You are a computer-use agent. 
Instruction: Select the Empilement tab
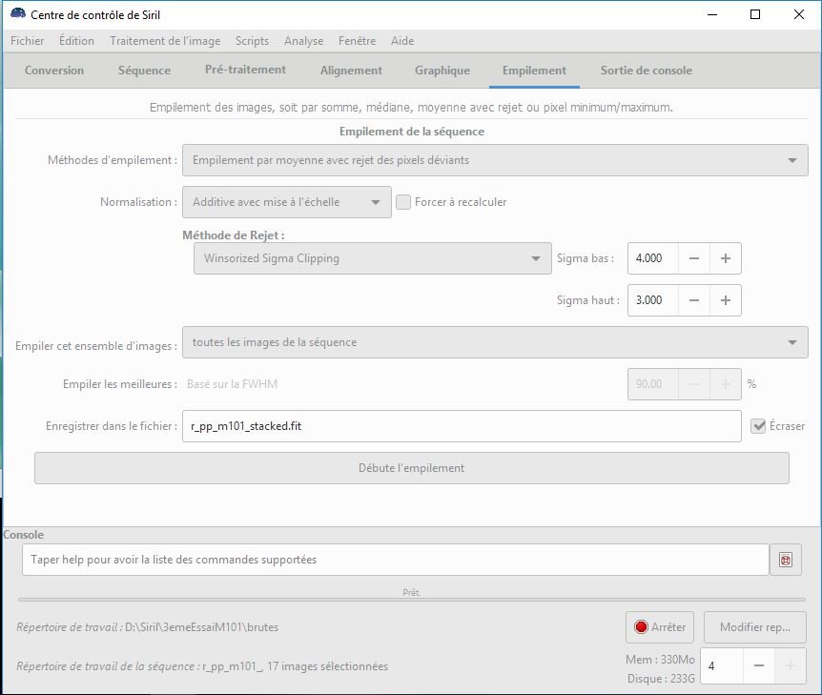pyautogui.click(x=534, y=71)
